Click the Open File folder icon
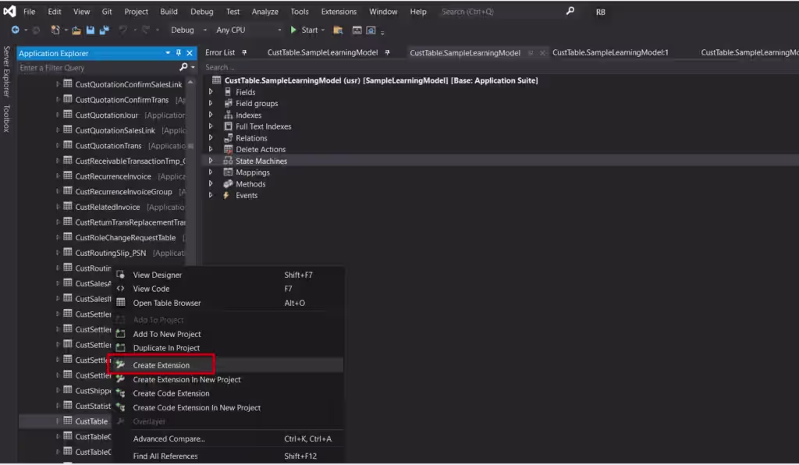The height and width of the screenshot is (465, 799). [x=76, y=30]
